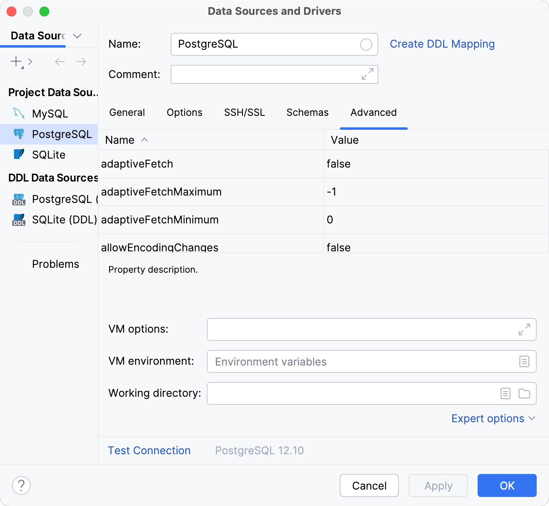Navigate back using the left arrow icon
The image size is (549, 506).
point(59,62)
